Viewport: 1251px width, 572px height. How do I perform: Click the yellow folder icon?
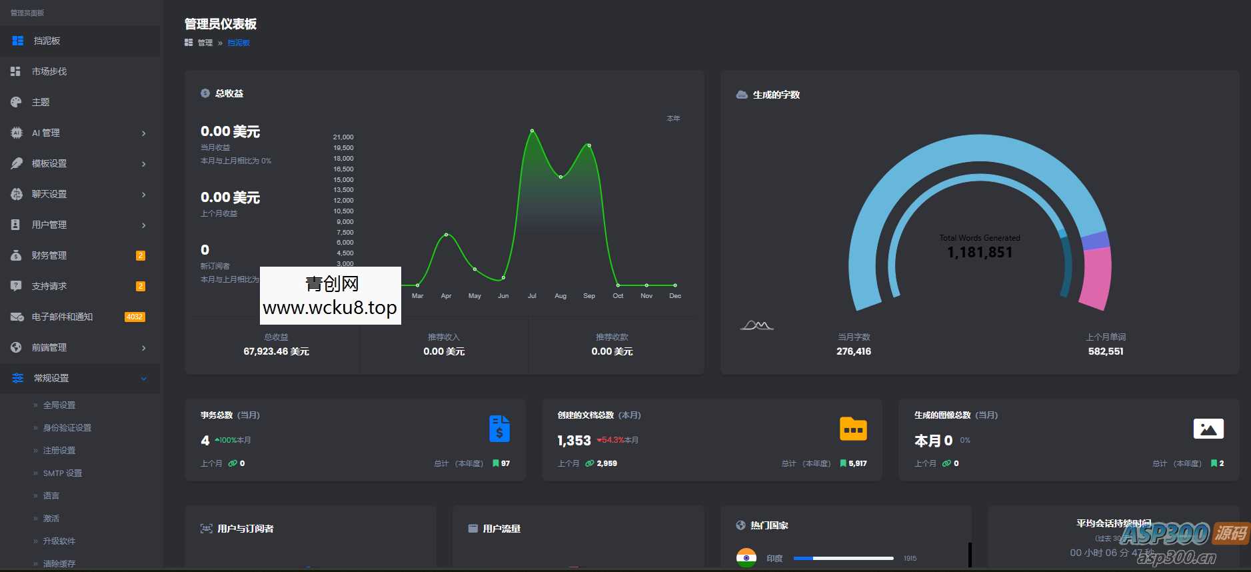852,429
